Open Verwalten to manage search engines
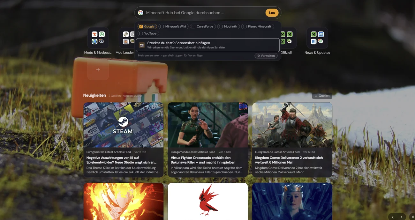The image size is (415, 220). [x=266, y=55]
